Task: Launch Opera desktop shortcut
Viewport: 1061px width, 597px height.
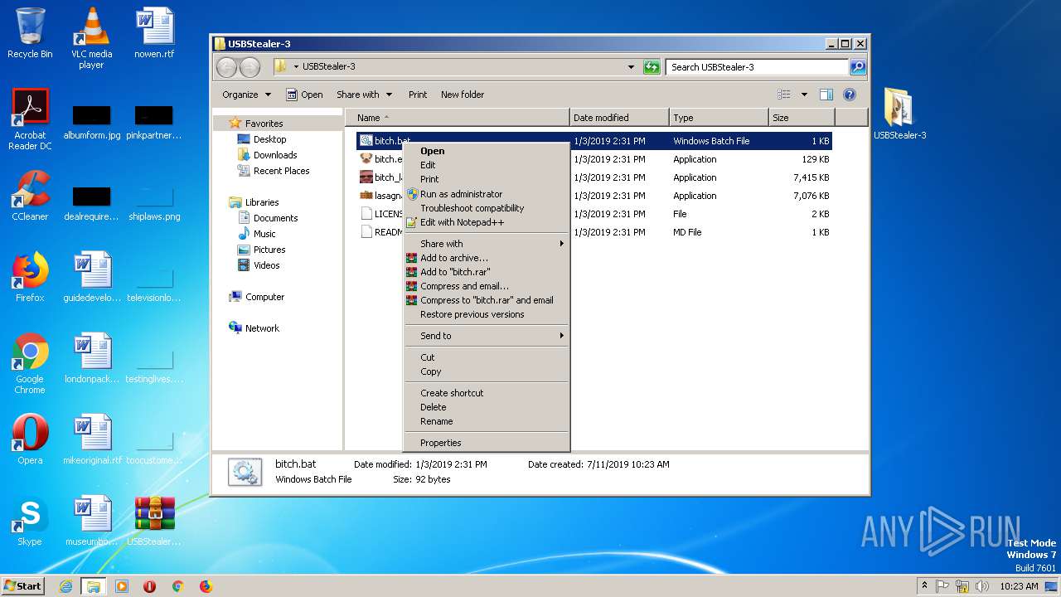Action: pyautogui.click(x=30, y=439)
